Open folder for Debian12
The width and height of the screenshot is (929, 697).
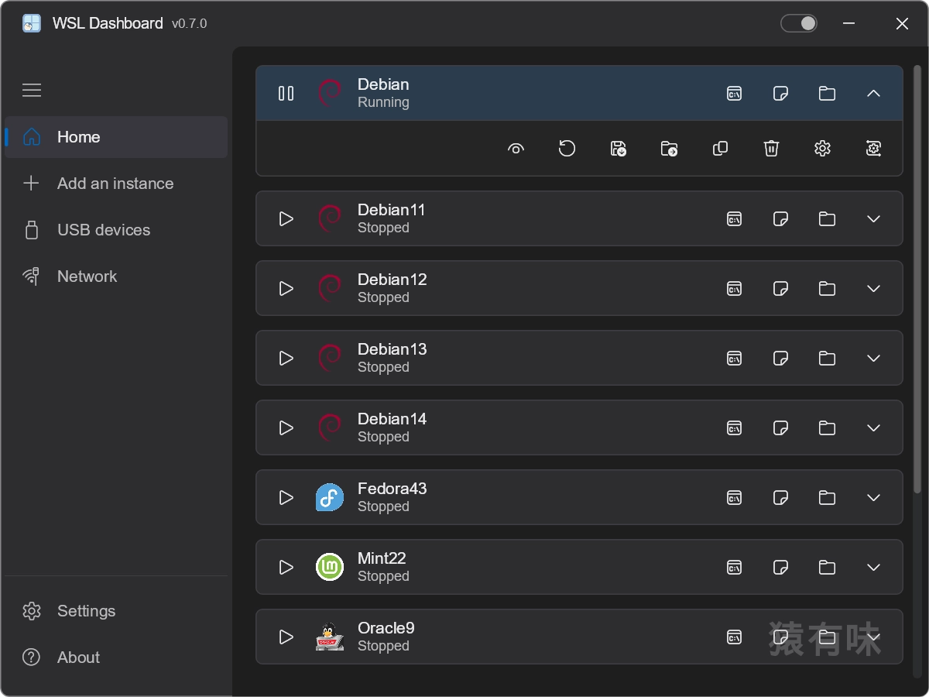coord(827,289)
